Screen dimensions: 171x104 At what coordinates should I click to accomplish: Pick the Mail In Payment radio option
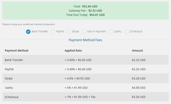pos(84,32)
